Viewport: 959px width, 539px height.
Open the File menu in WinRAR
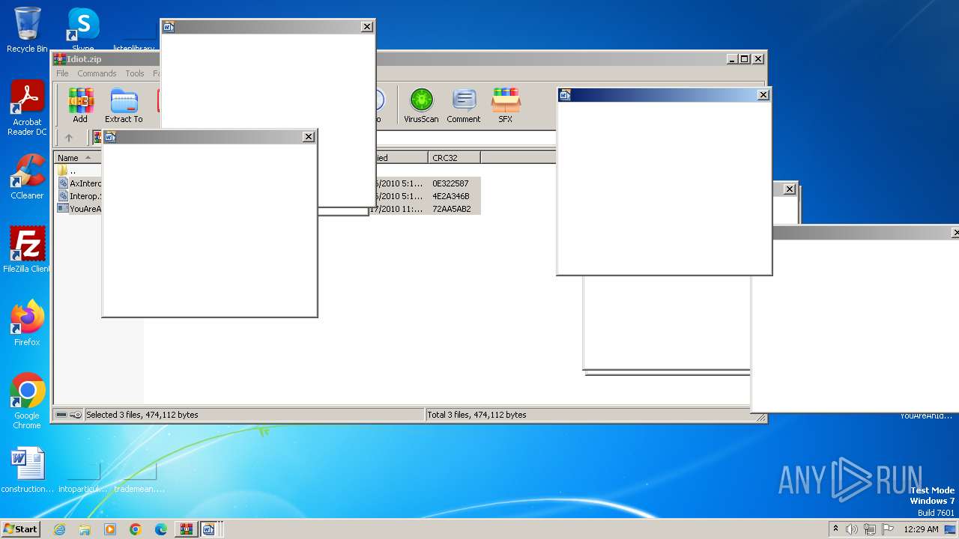(x=62, y=73)
